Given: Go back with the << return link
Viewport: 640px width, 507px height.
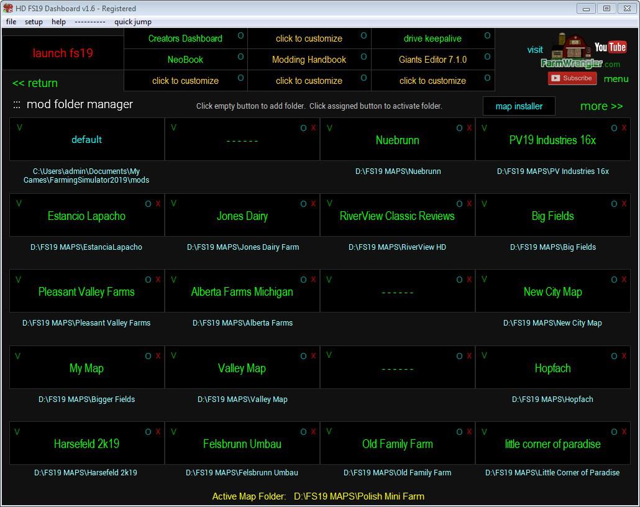Looking at the screenshot, I should (x=35, y=83).
